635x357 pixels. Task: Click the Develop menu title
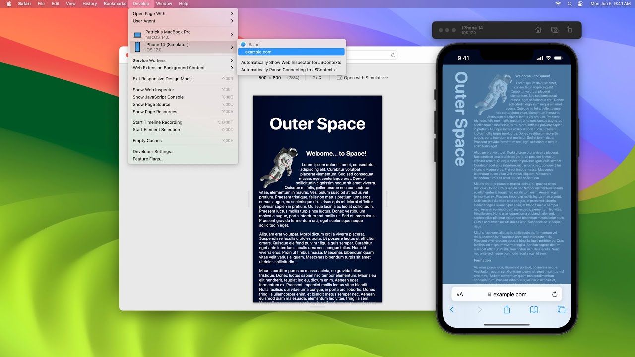(x=141, y=3)
